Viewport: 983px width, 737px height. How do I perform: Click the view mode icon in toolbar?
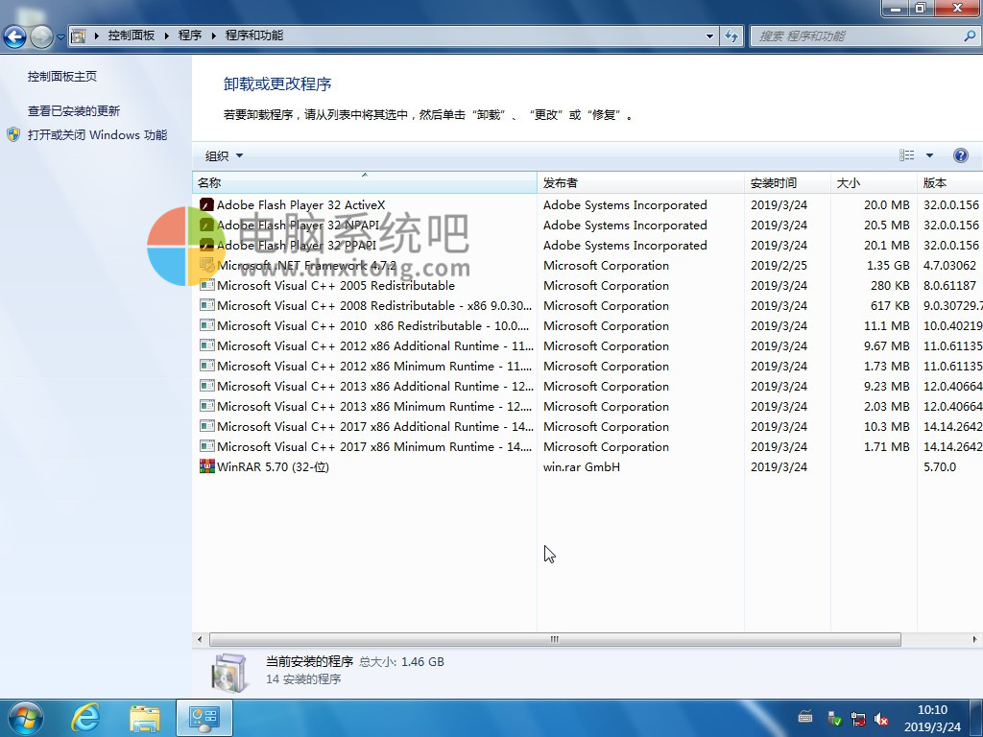tap(907, 155)
